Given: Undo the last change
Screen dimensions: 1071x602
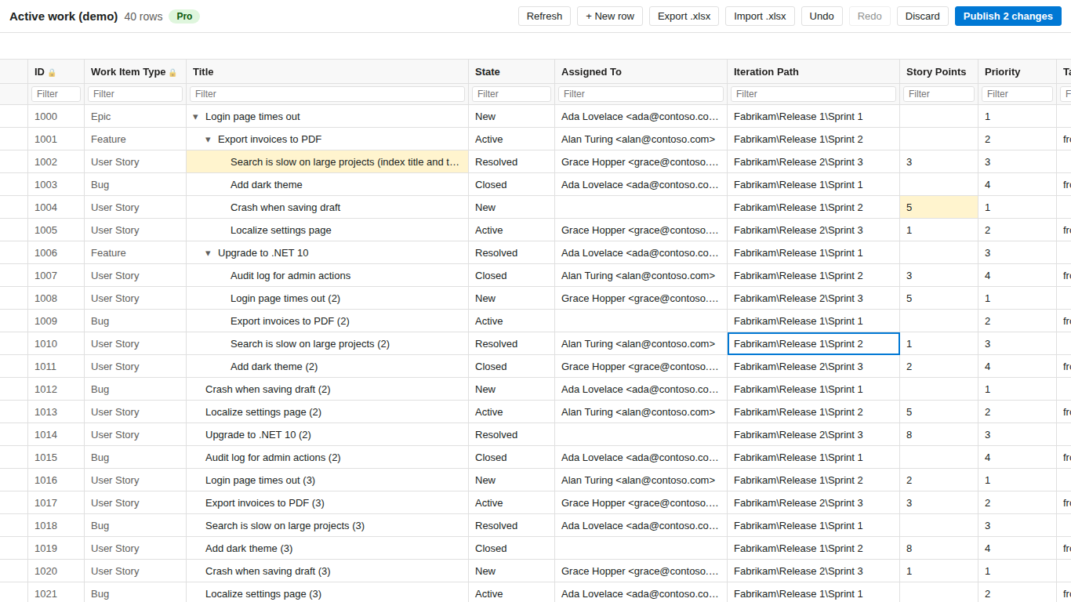Looking at the screenshot, I should (822, 16).
